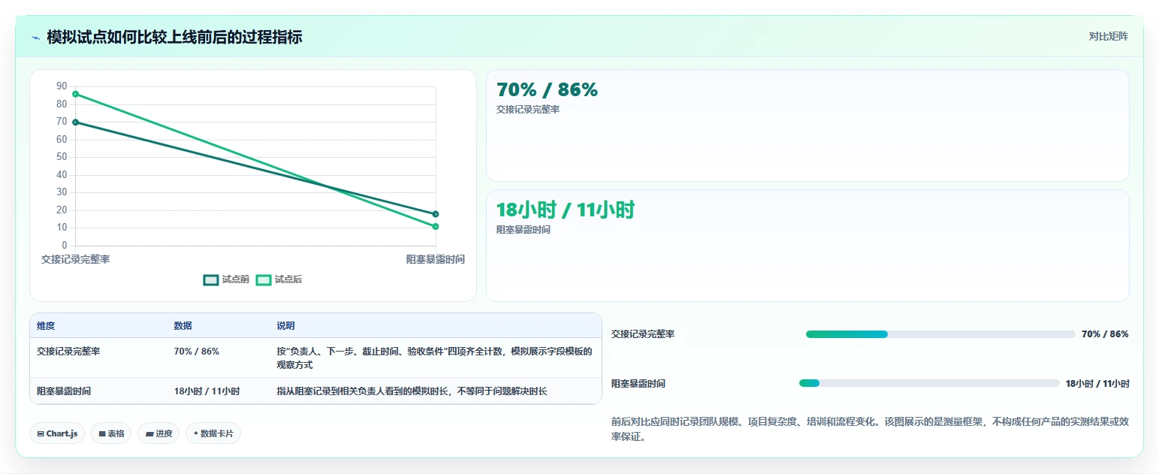Click the 试点后 data point at value 86
Screen dimensions: 1159x474
point(75,94)
